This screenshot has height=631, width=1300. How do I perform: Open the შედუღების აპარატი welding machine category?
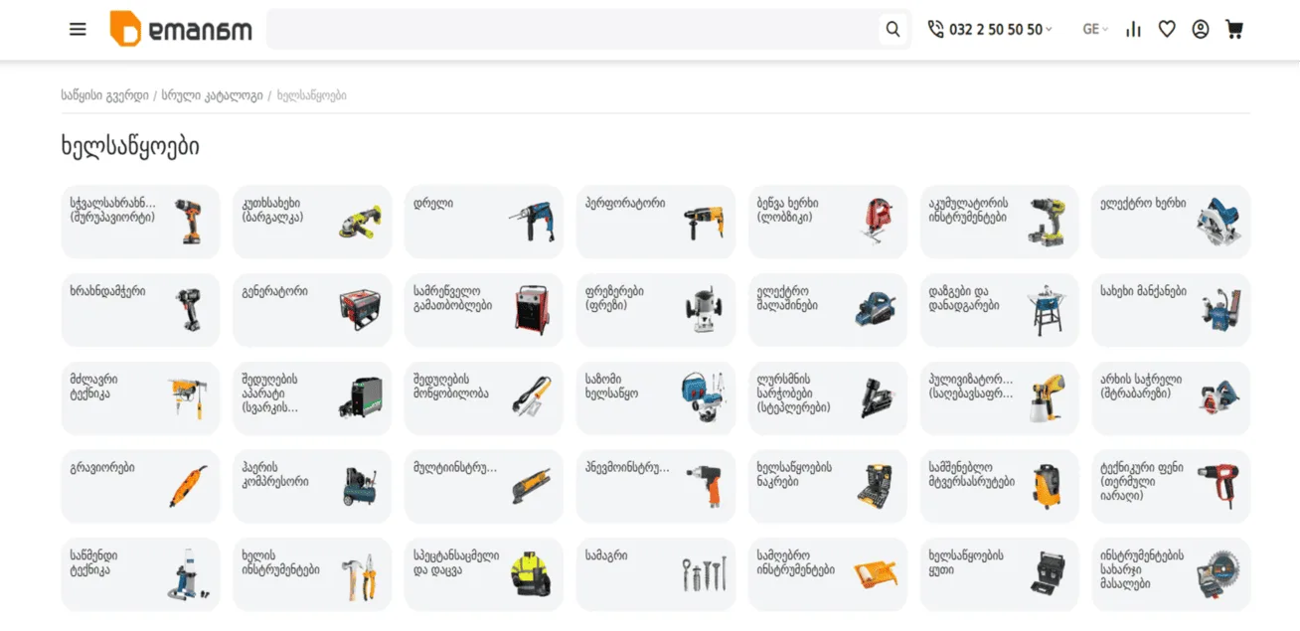312,398
